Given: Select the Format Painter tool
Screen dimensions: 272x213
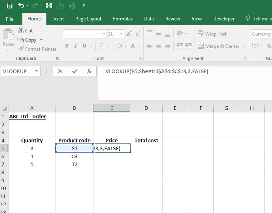Looking at the screenshot, I should coord(37,49).
